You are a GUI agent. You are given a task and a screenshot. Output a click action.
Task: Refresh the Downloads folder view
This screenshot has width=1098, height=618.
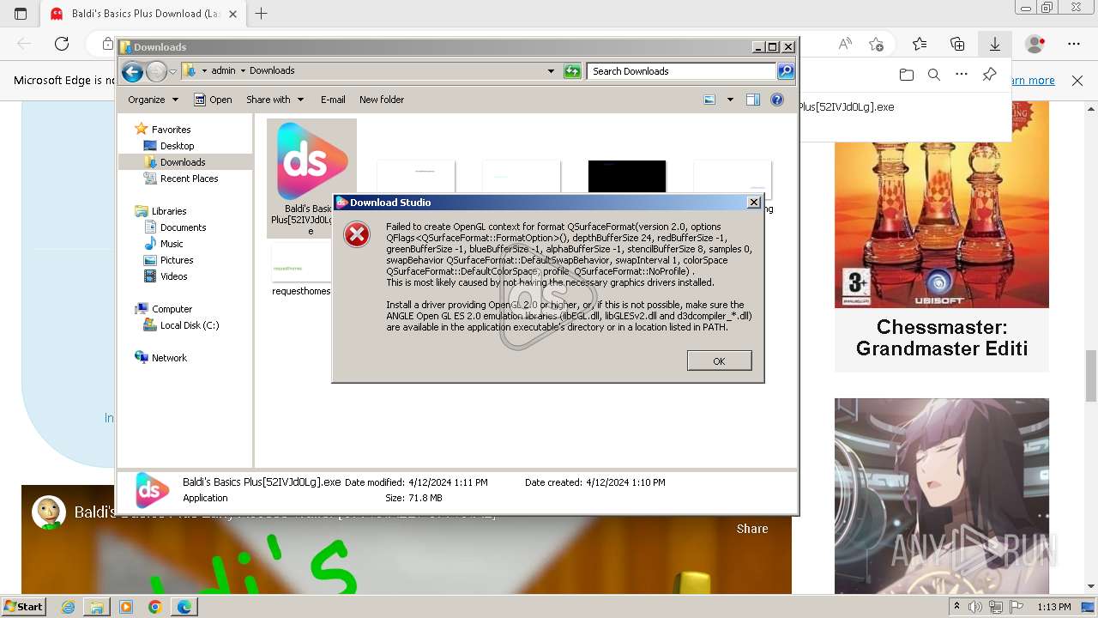(x=572, y=71)
